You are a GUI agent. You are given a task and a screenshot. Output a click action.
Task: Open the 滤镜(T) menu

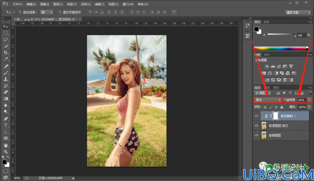click(99, 4)
